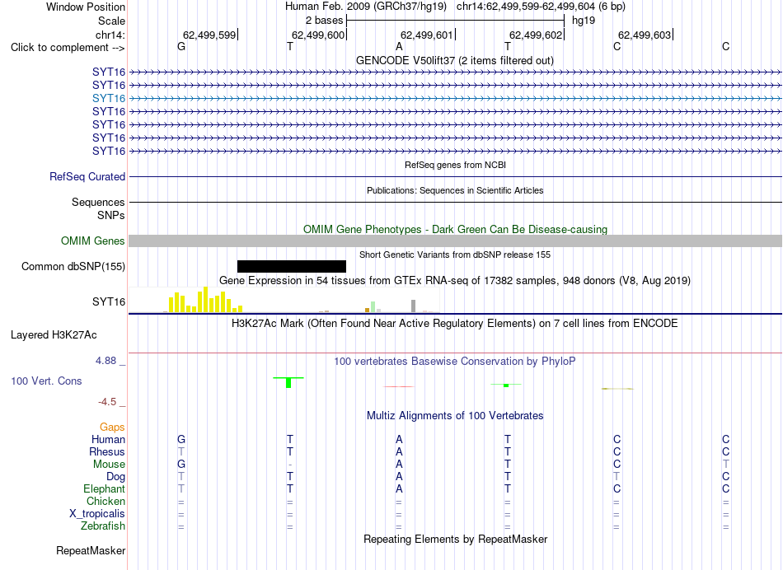783x570 pixels.
Task: Click the RepeatMasker side label
Action: point(91,550)
